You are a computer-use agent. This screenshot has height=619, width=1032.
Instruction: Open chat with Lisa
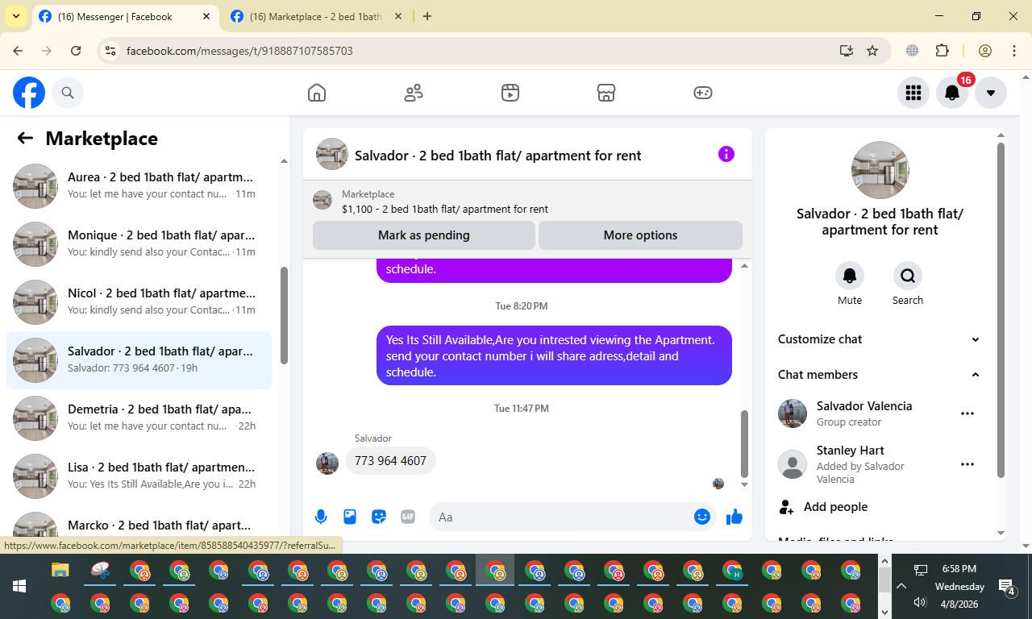tap(139, 476)
